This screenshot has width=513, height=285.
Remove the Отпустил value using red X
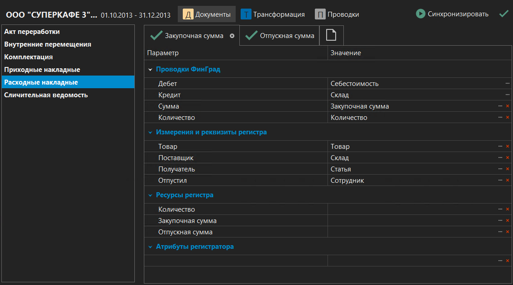point(508,180)
